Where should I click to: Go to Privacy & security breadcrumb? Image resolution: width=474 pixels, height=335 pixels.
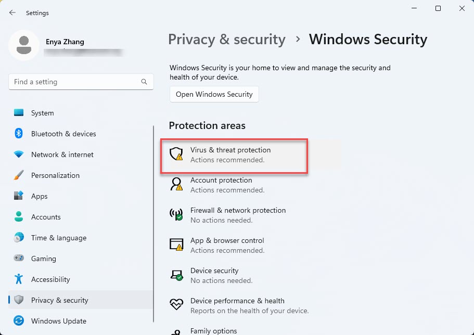227,40
